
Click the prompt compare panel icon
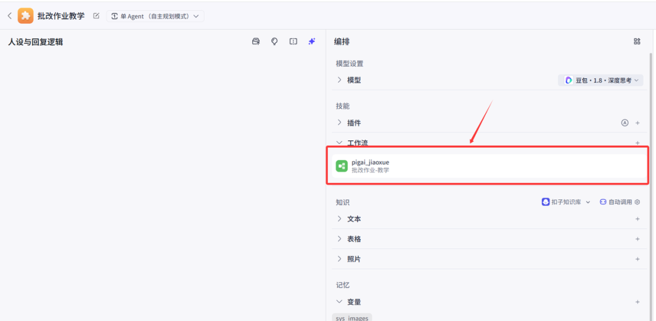coord(293,41)
